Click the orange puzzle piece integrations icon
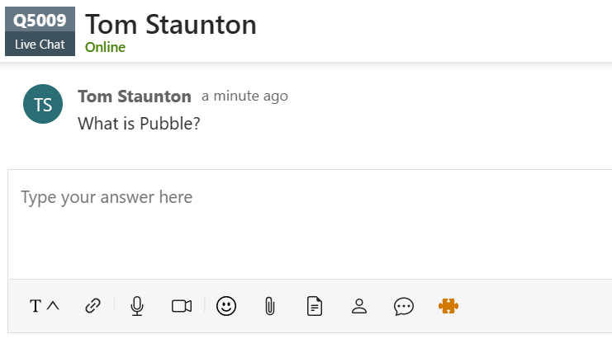The image size is (612, 339). [x=448, y=306]
